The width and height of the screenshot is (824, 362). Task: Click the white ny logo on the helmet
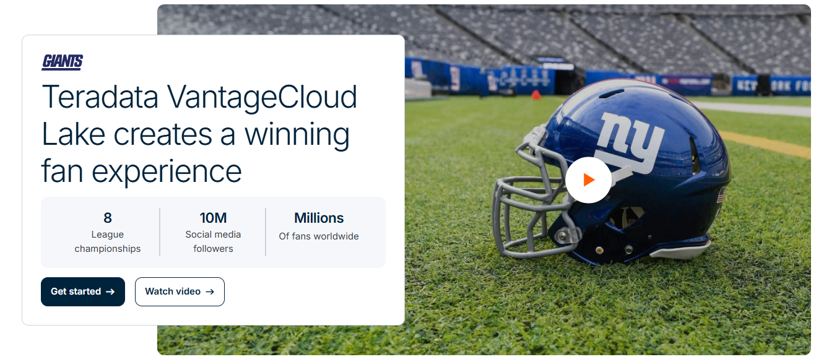[628, 141]
